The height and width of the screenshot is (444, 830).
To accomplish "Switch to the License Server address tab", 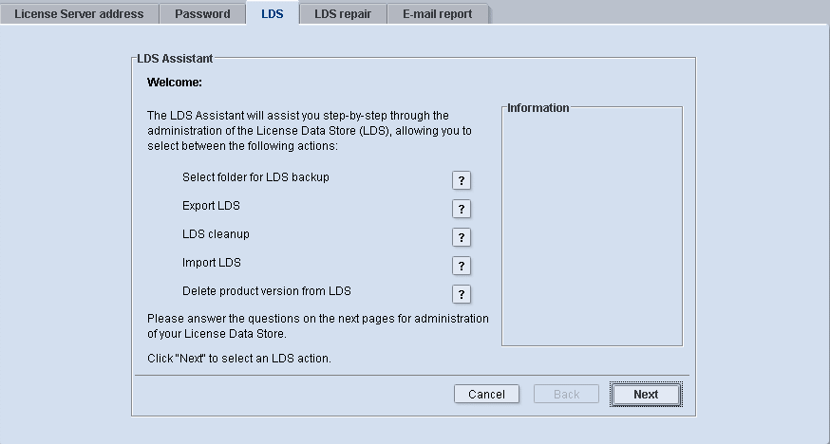I will [79, 14].
